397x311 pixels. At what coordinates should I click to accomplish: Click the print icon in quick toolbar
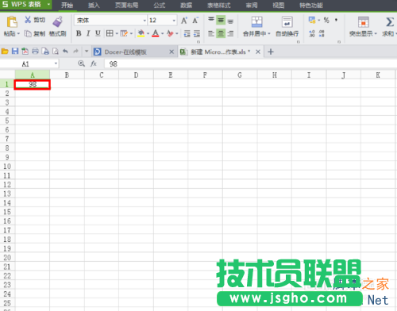point(35,52)
